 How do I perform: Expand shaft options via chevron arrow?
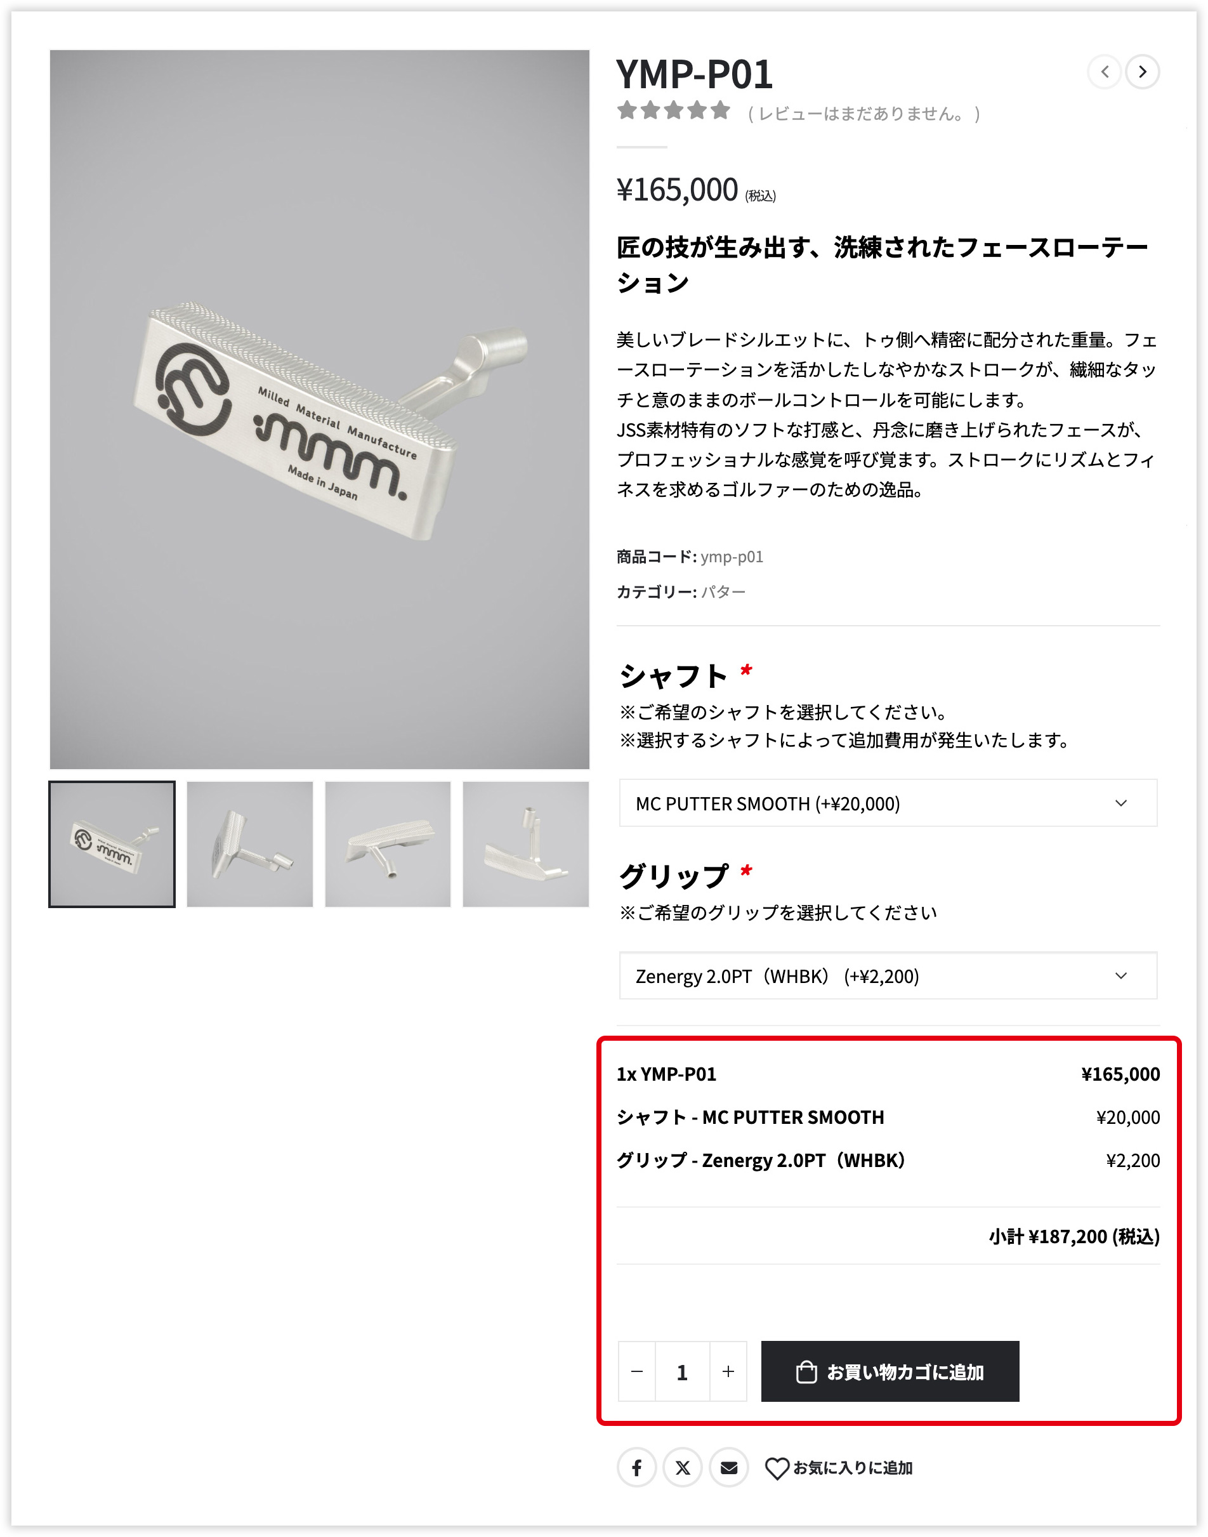coord(1121,803)
